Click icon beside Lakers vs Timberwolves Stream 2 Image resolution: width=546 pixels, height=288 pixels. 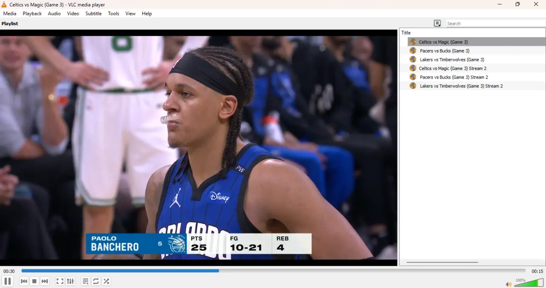(413, 86)
